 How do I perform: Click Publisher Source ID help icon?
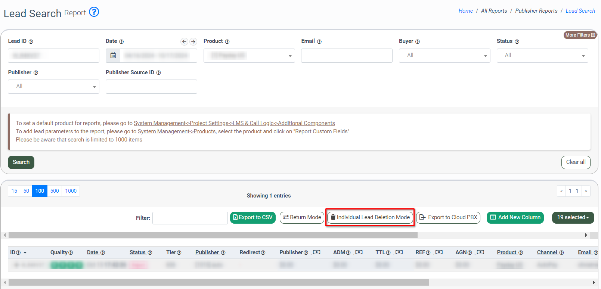[x=159, y=73]
